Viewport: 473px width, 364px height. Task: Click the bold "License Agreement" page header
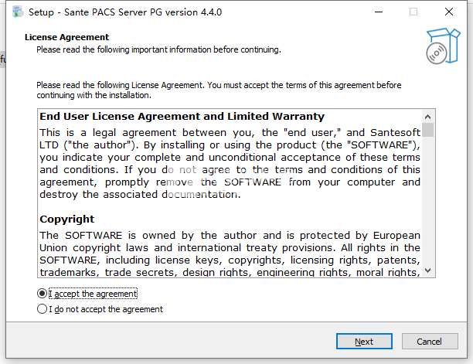pos(66,37)
